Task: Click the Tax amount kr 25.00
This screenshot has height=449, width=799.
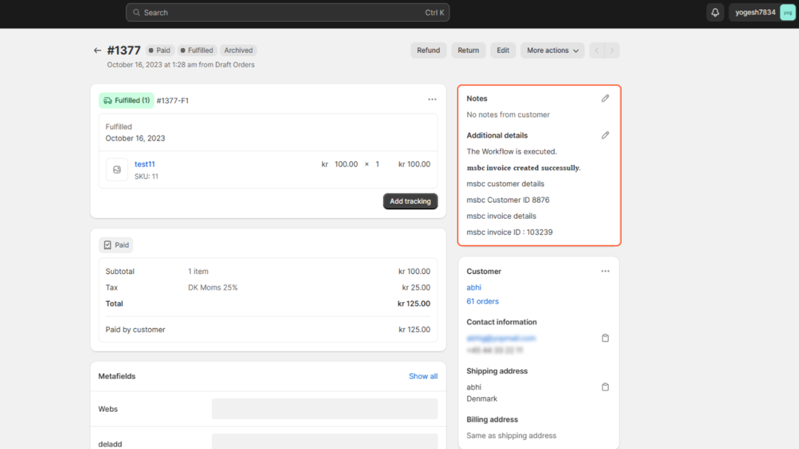Action: [x=416, y=287]
